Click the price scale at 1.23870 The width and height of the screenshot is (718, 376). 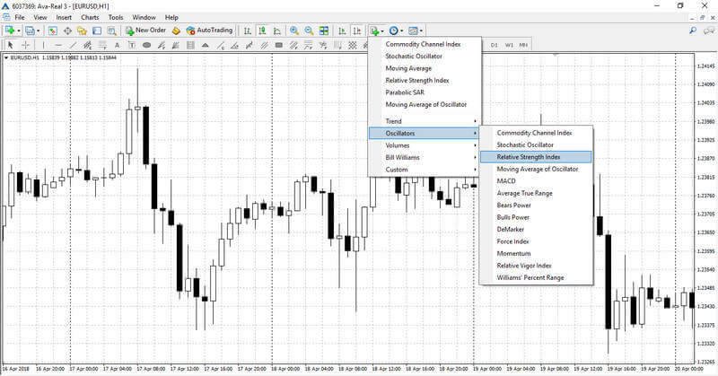[x=705, y=159]
